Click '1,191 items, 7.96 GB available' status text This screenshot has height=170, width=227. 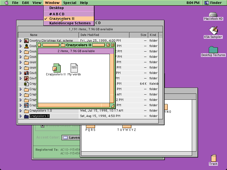tap(91, 29)
